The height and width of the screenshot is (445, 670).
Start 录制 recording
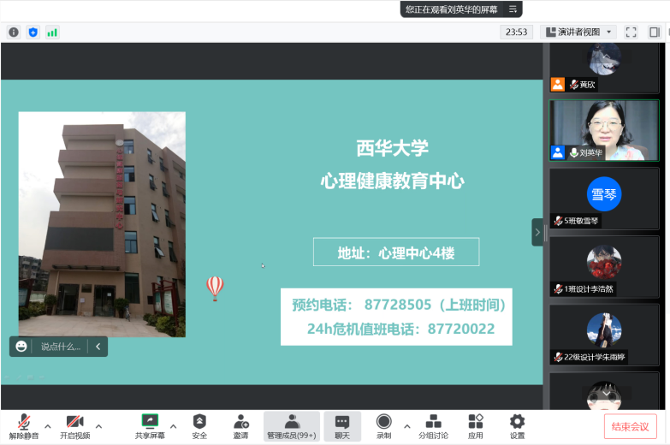(383, 426)
